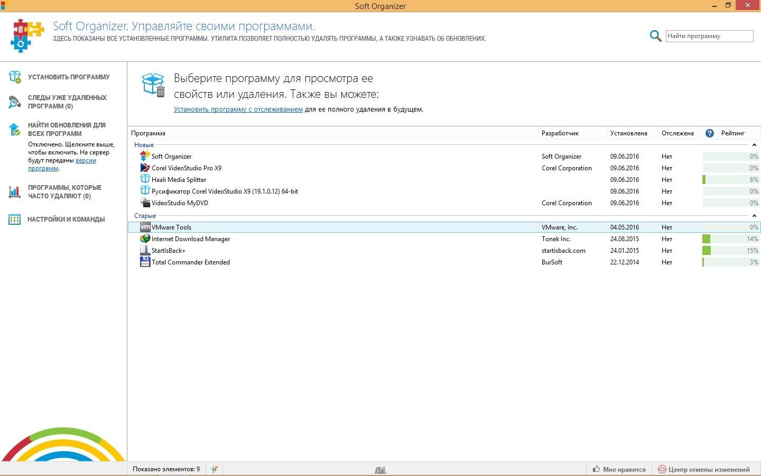Click the VMware Tools icon
This screenshot has height=476, width=761.
tap(145, 227)
